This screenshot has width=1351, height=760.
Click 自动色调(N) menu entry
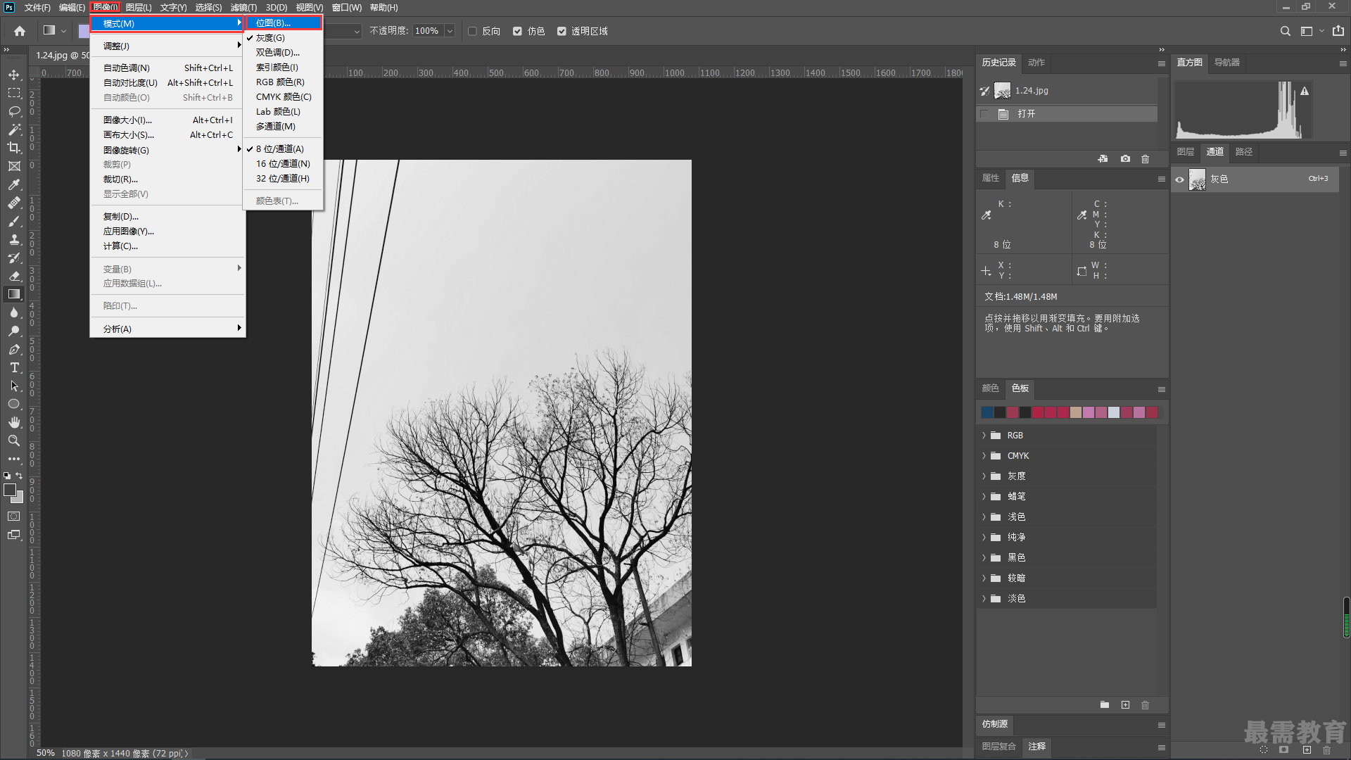167,68
